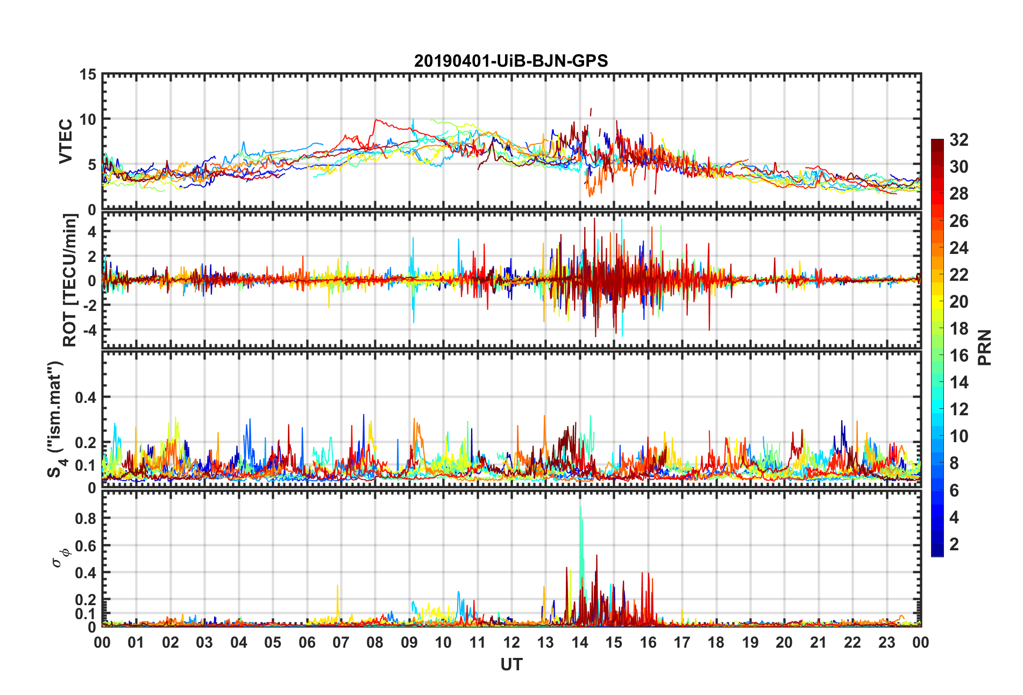Click VTEC panel y-tick 5

coord(92,165)
